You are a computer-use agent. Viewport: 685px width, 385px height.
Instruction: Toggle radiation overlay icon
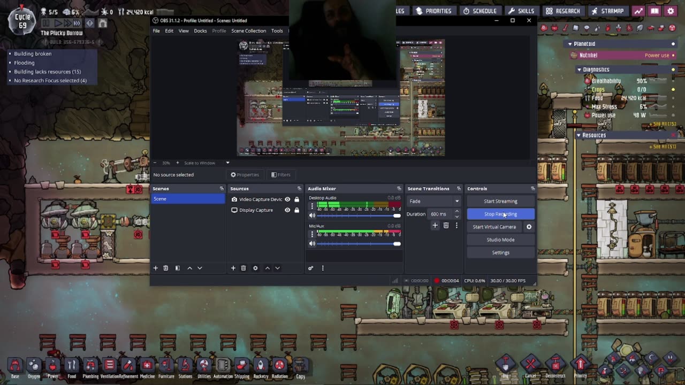click(672, 28)
